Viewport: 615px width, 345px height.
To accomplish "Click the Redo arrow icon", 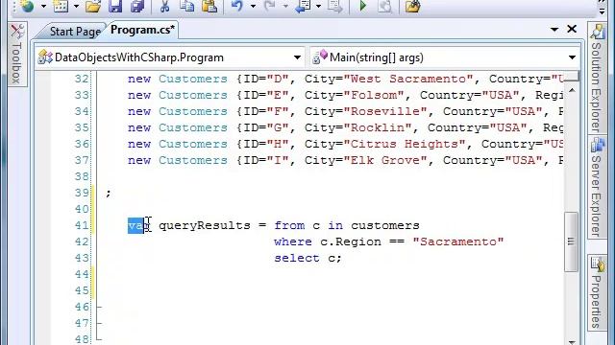I will coord(269,6).
